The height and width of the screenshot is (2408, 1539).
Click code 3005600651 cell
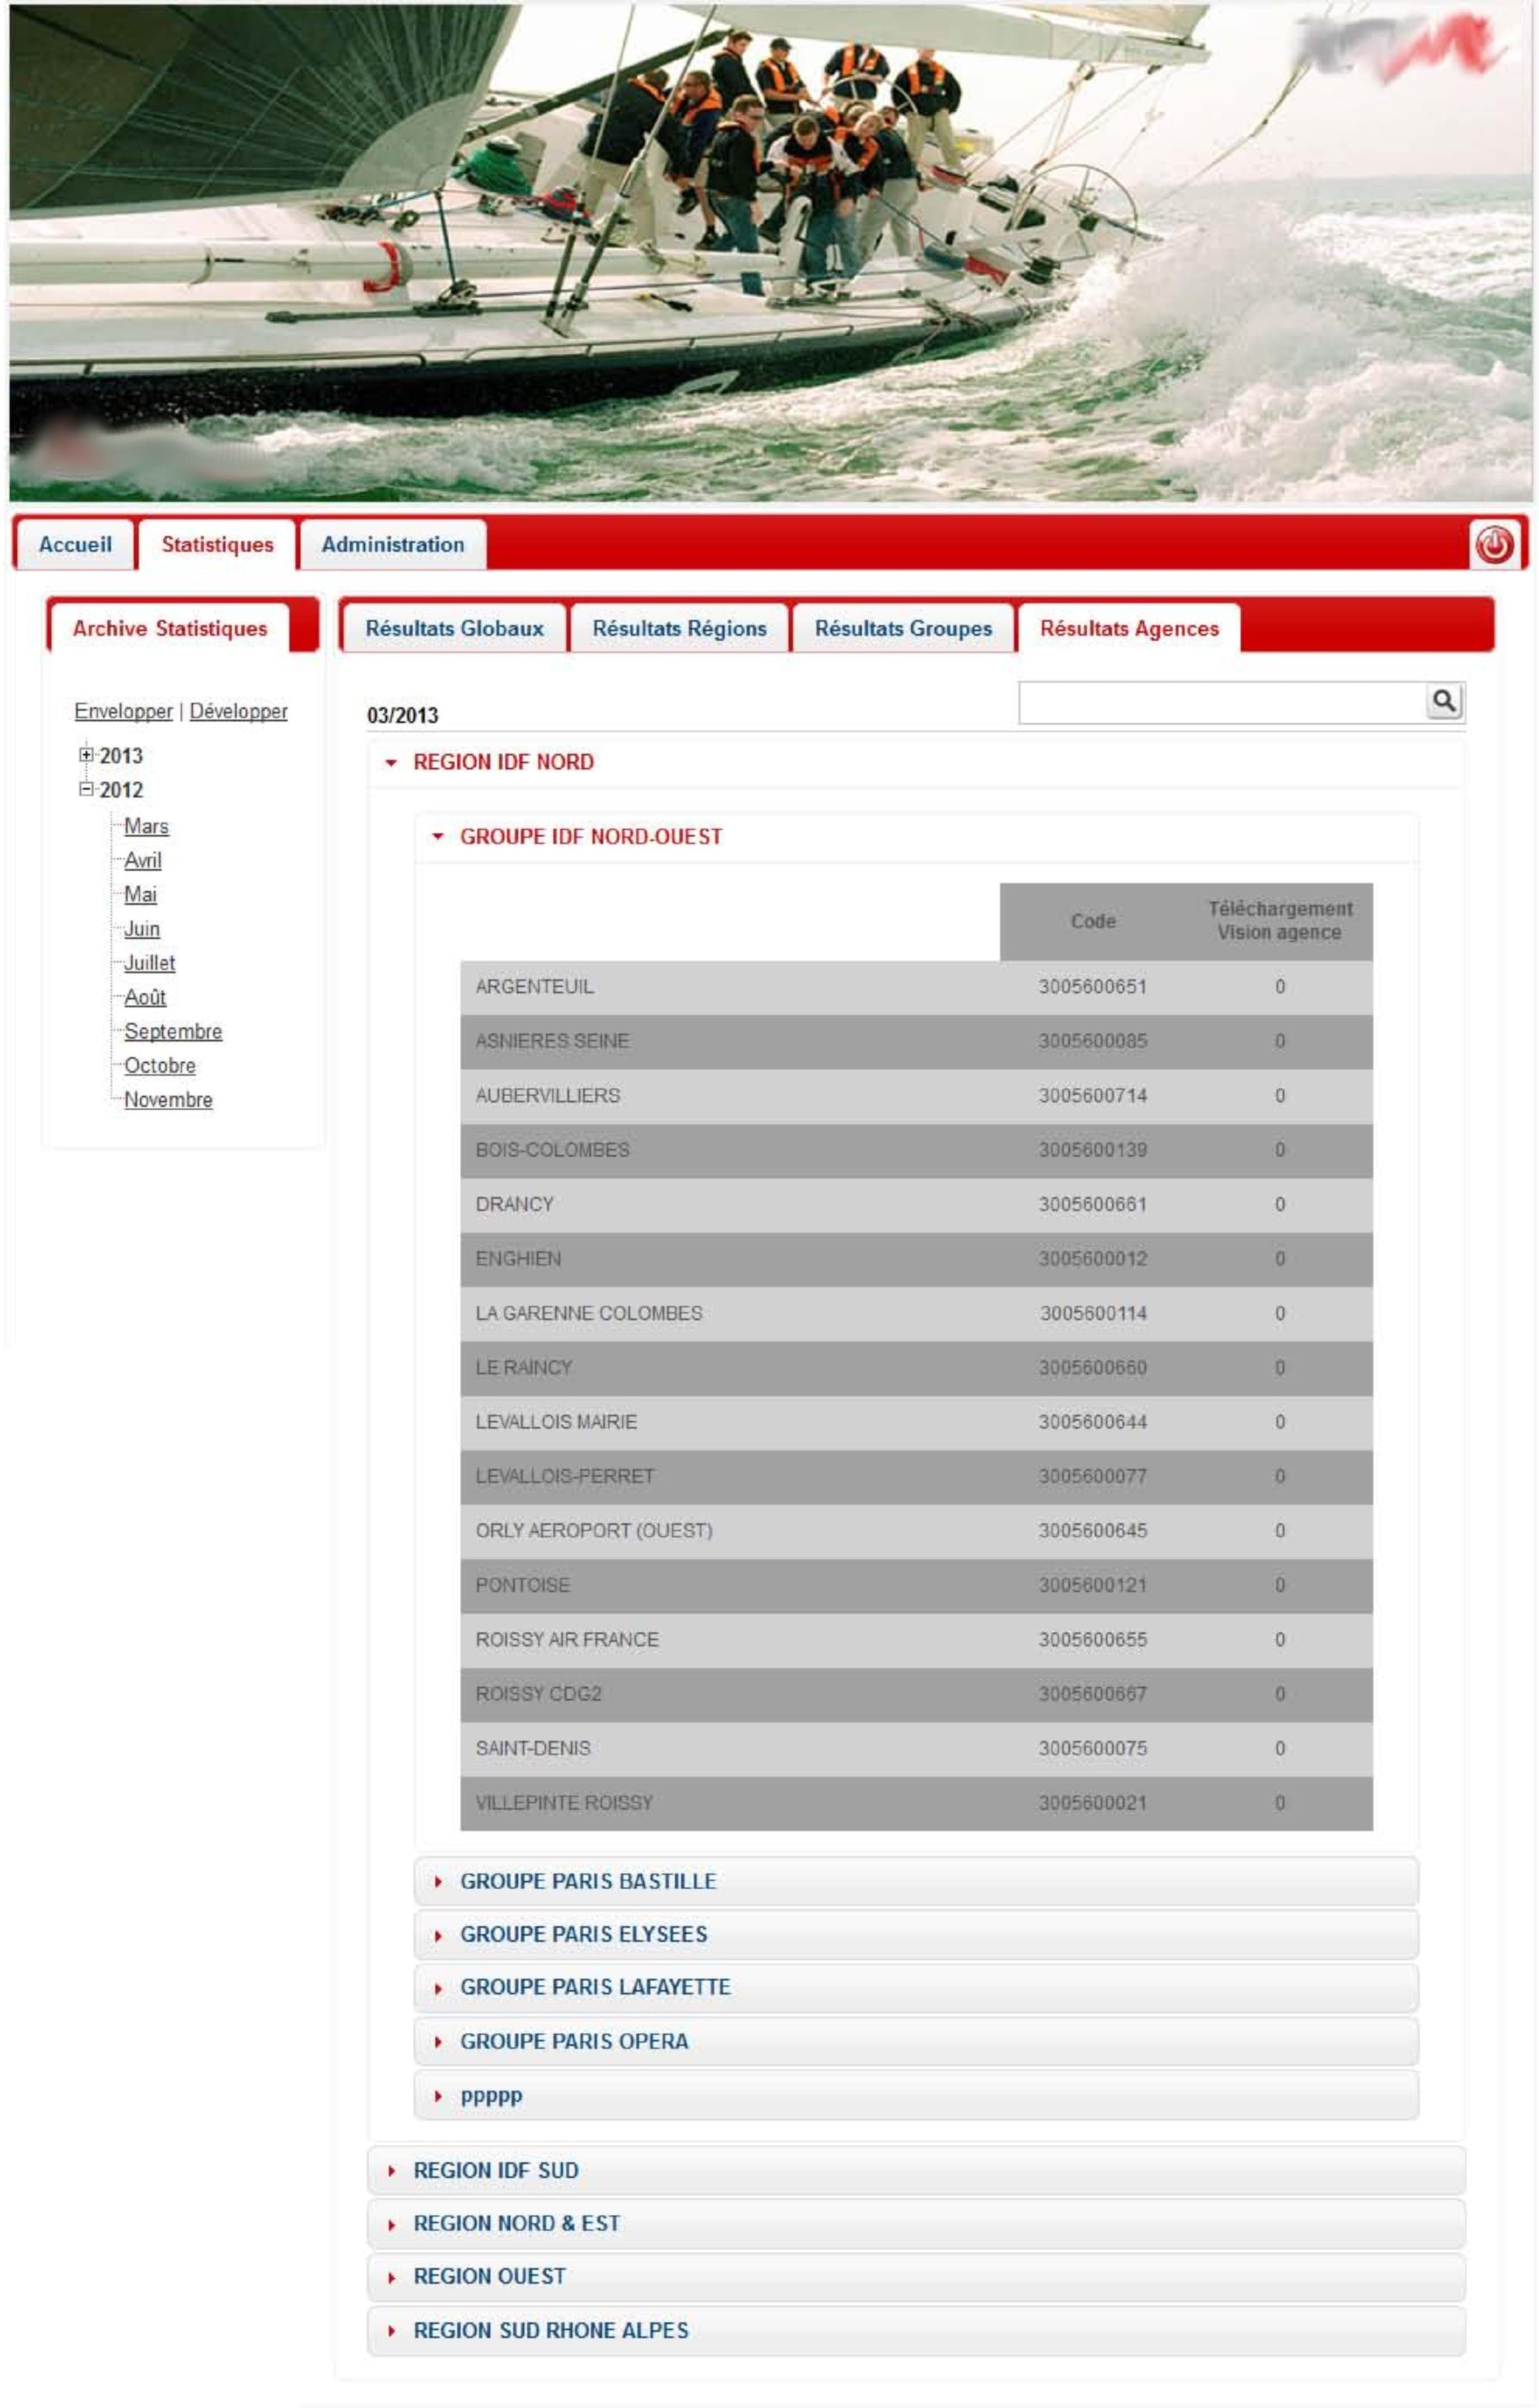coord(1092,987)
